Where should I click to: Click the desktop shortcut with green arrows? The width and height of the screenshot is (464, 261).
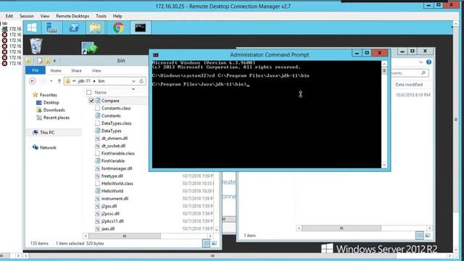pos(89,48)
